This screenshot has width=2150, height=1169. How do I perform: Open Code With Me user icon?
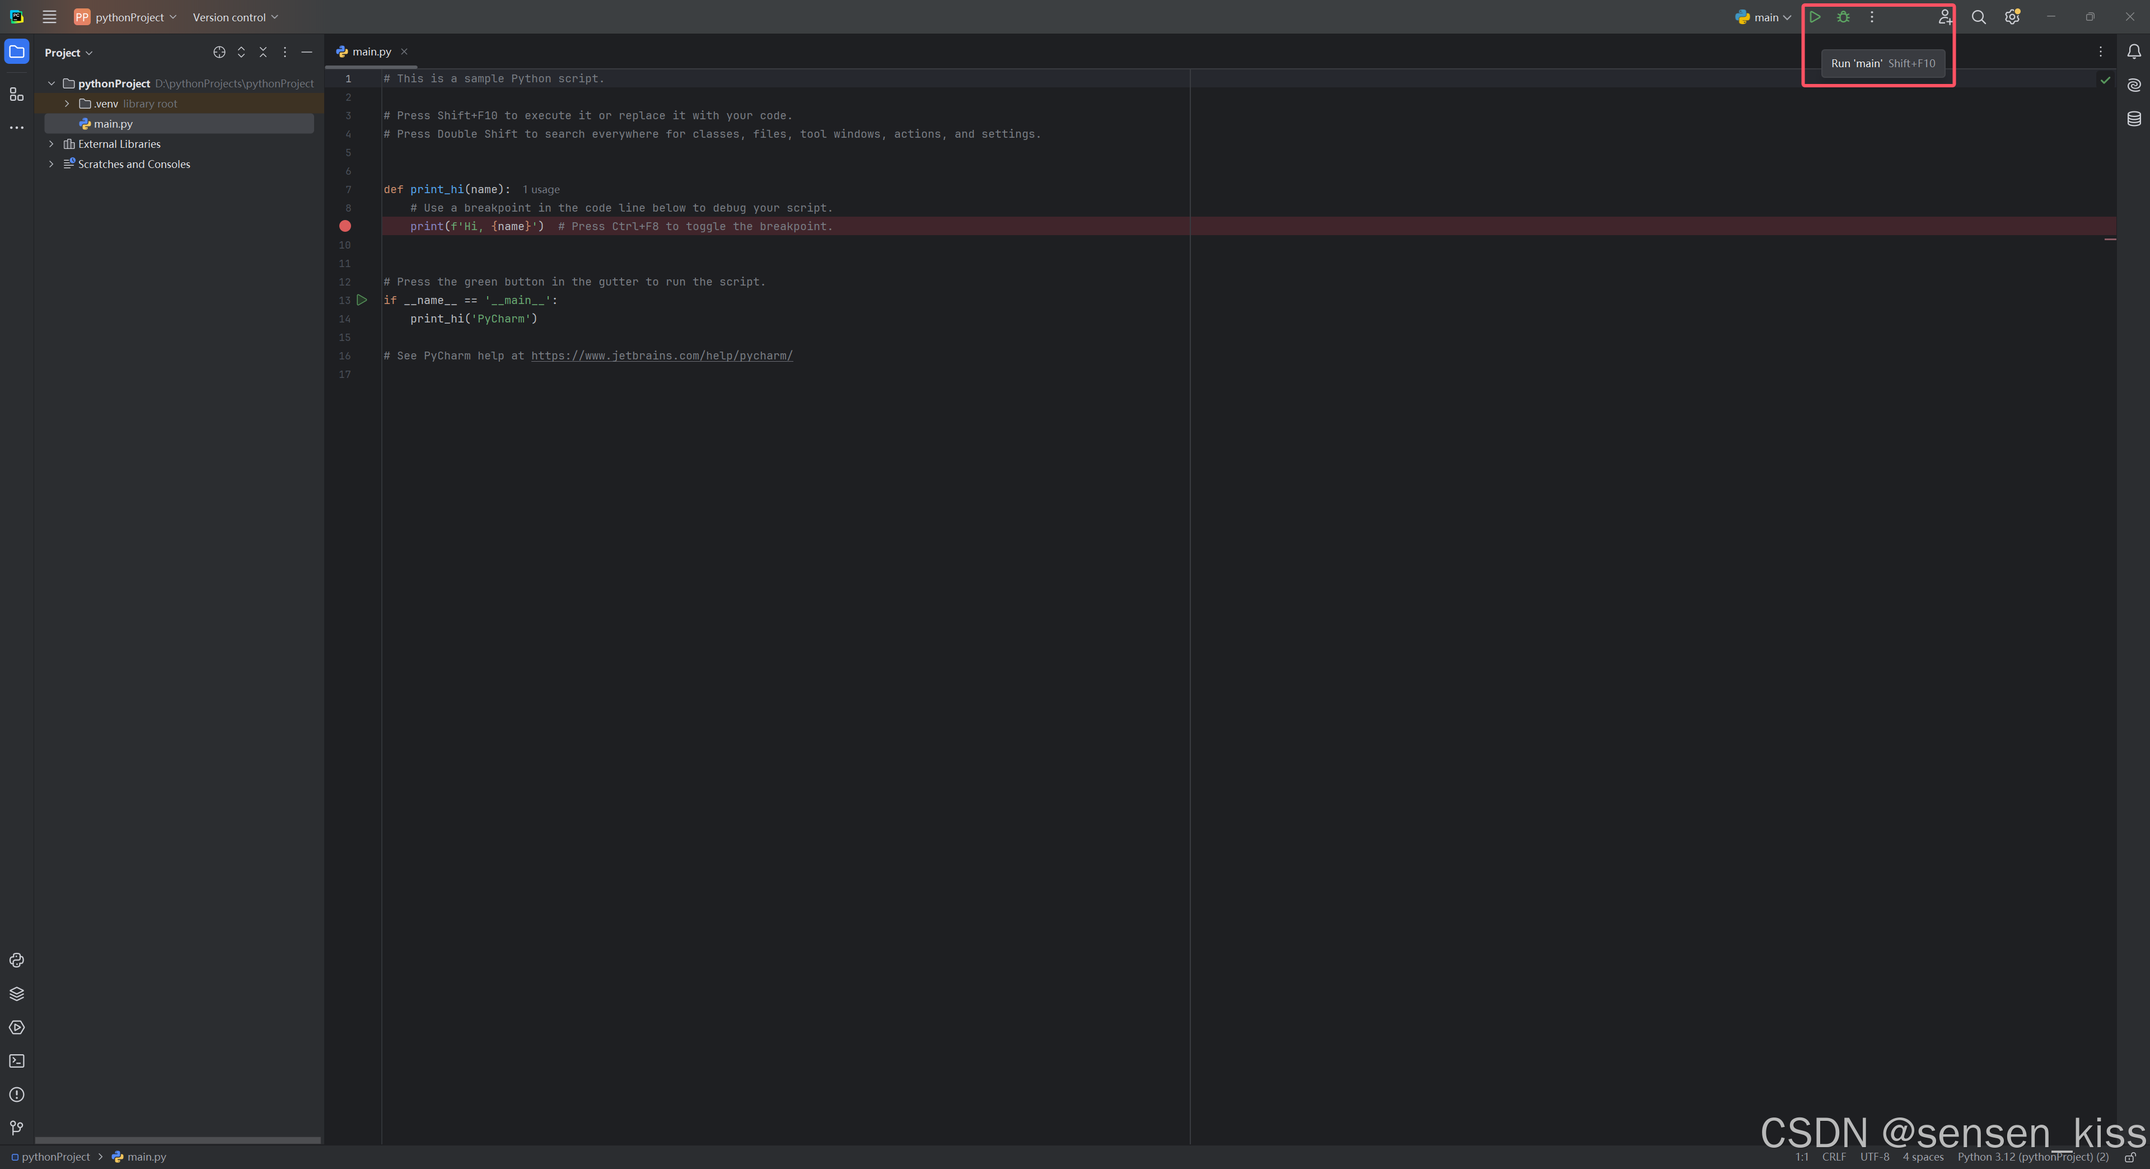(1945, 17)
